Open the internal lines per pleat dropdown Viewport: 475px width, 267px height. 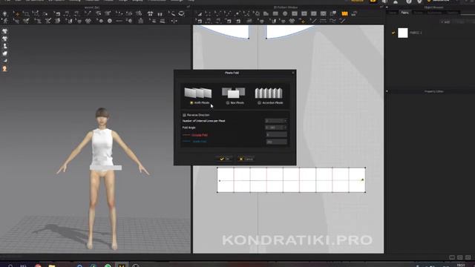tap(276, 121)
